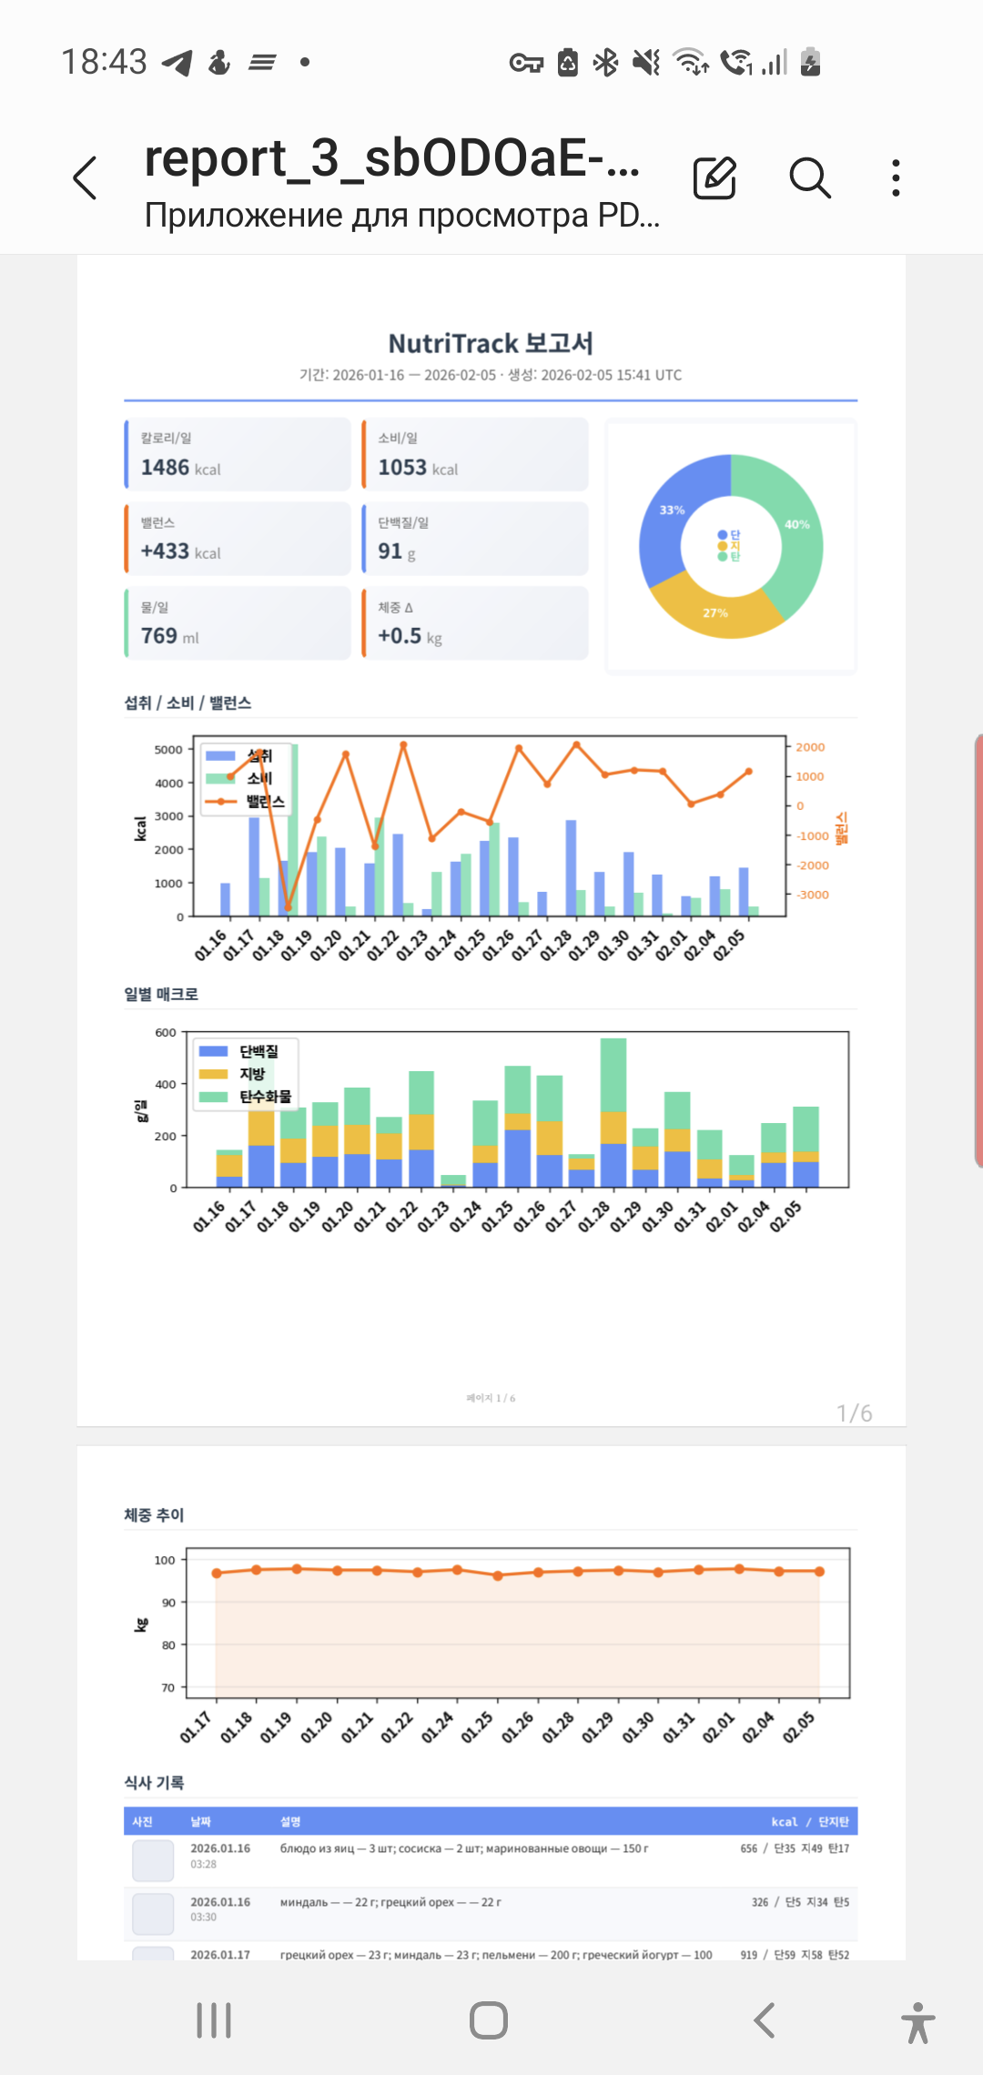The width and height of the screenshot is (983, 2075).
Task: Tap the 1486 kcal calories card
Action: (238, 454)
